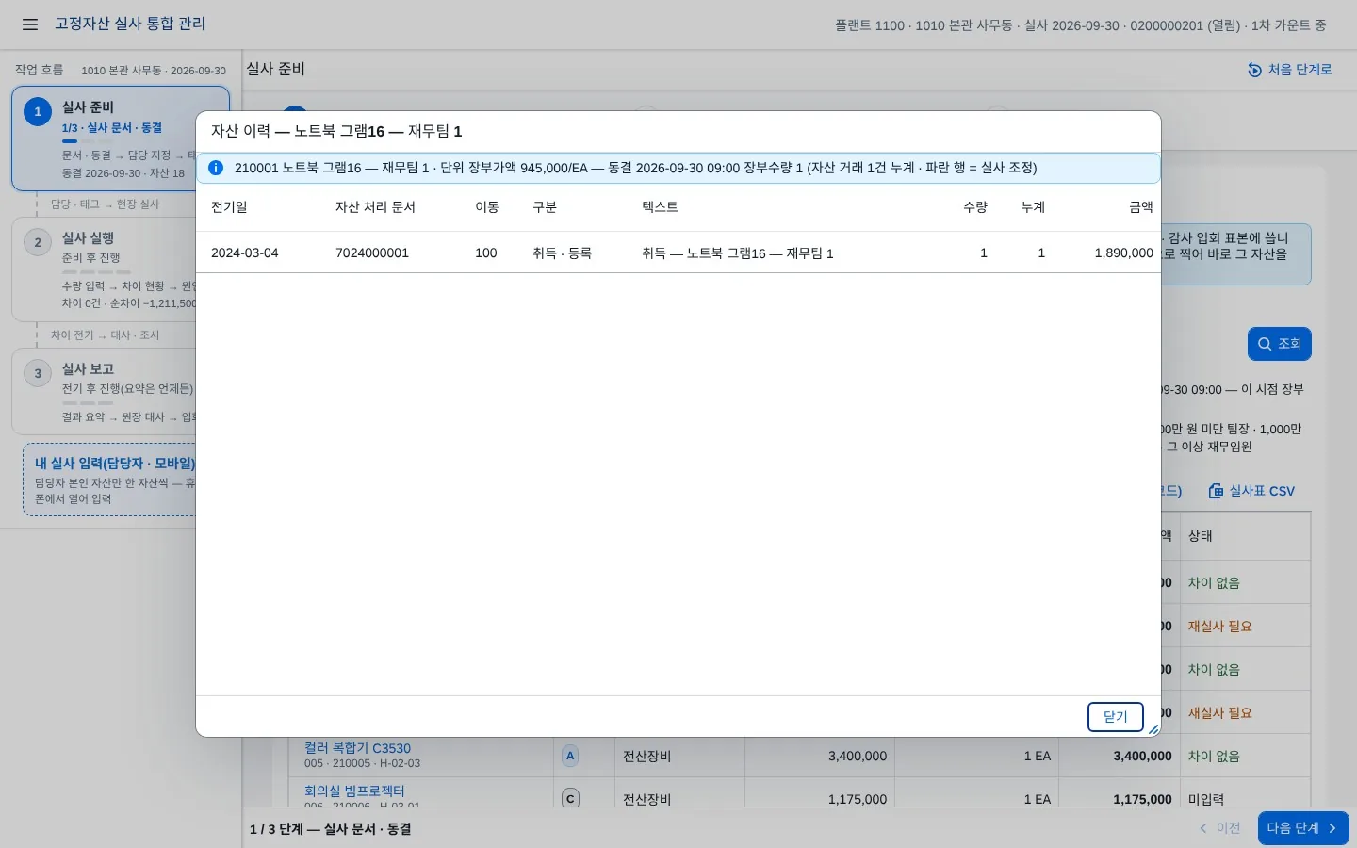Select step 2 circle in workflow

38,242
